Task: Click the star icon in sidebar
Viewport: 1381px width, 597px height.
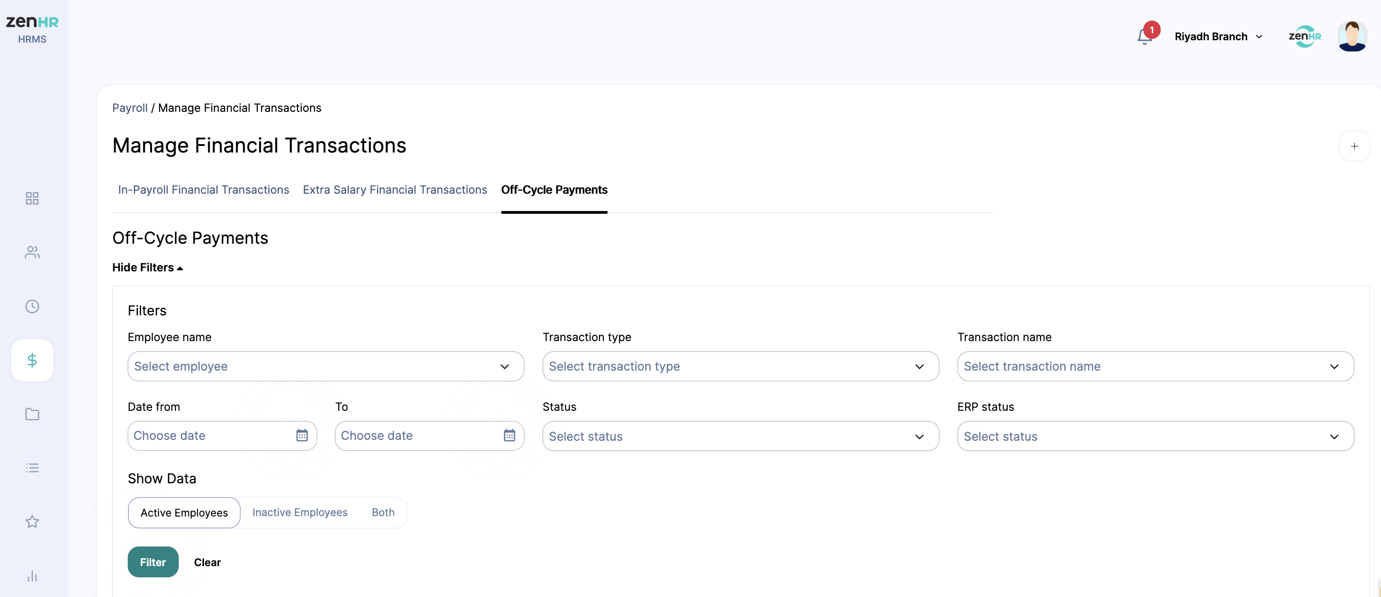Action: (32, 521)
